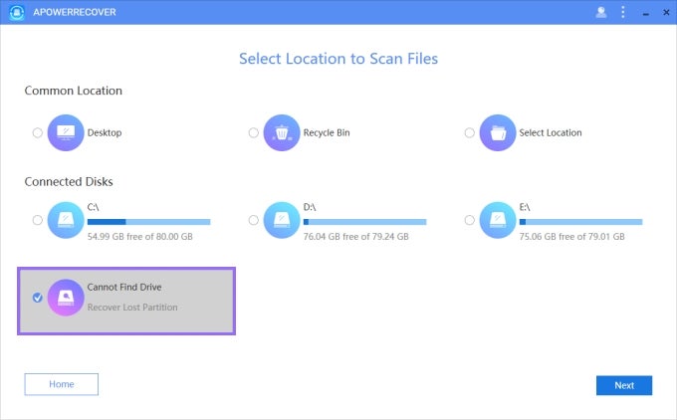Image resolution: width=677 pixels, height=420 pixels.
Task: Click the C:\ drive usage bar
Action: pyautogui.click(x=149, y=222)
